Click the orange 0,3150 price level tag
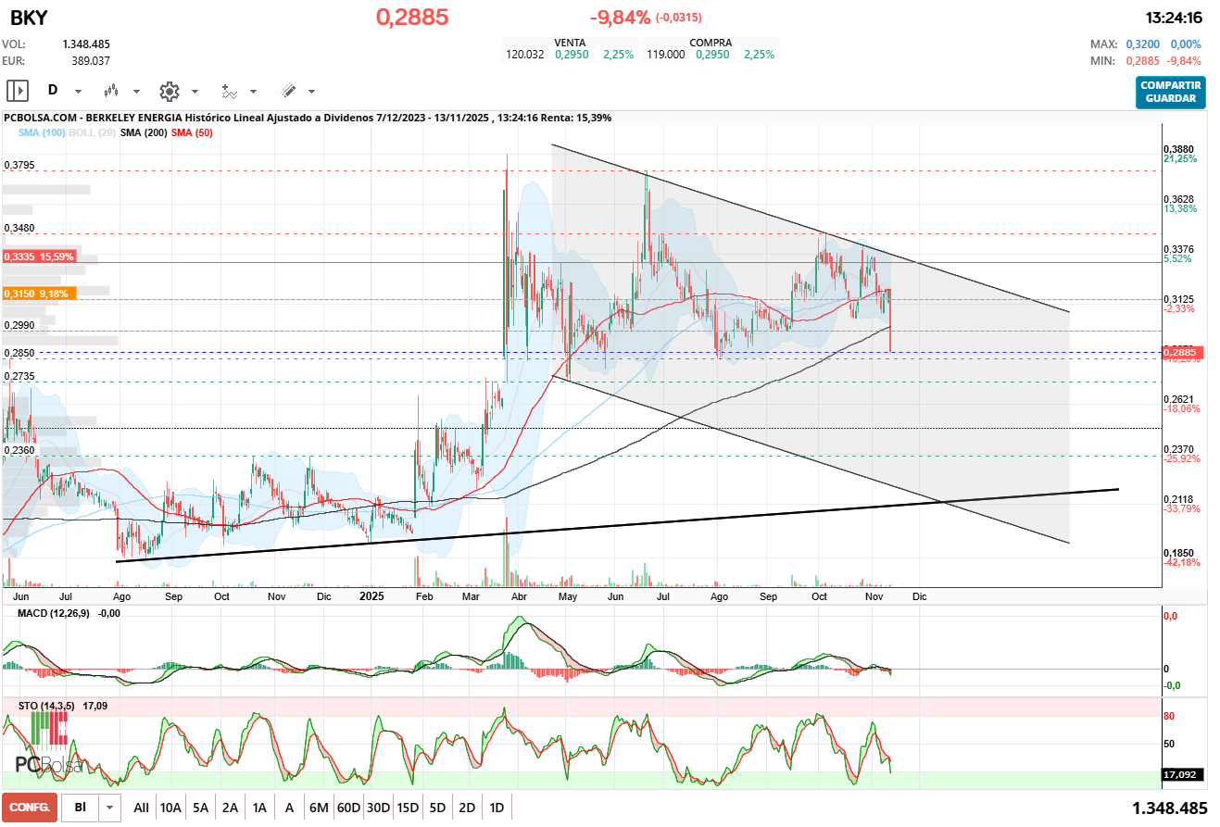 40,293
